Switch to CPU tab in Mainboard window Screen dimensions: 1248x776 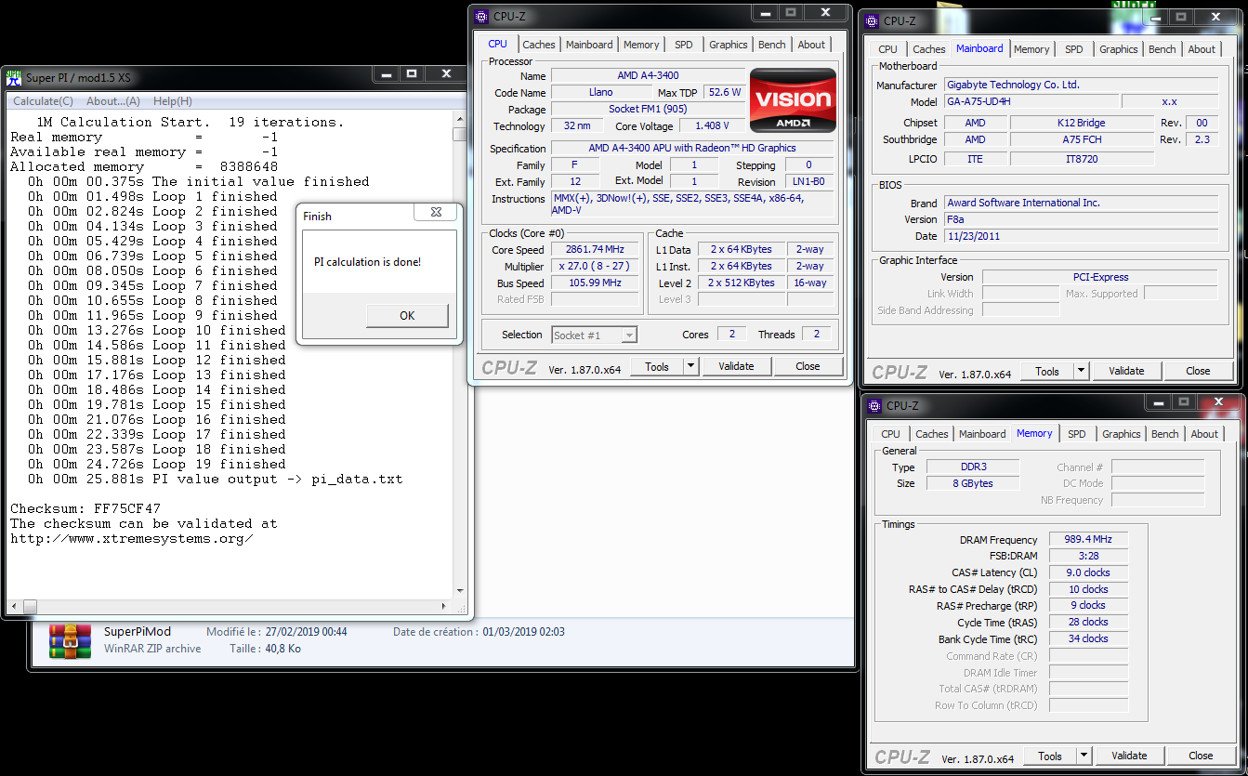888,49
